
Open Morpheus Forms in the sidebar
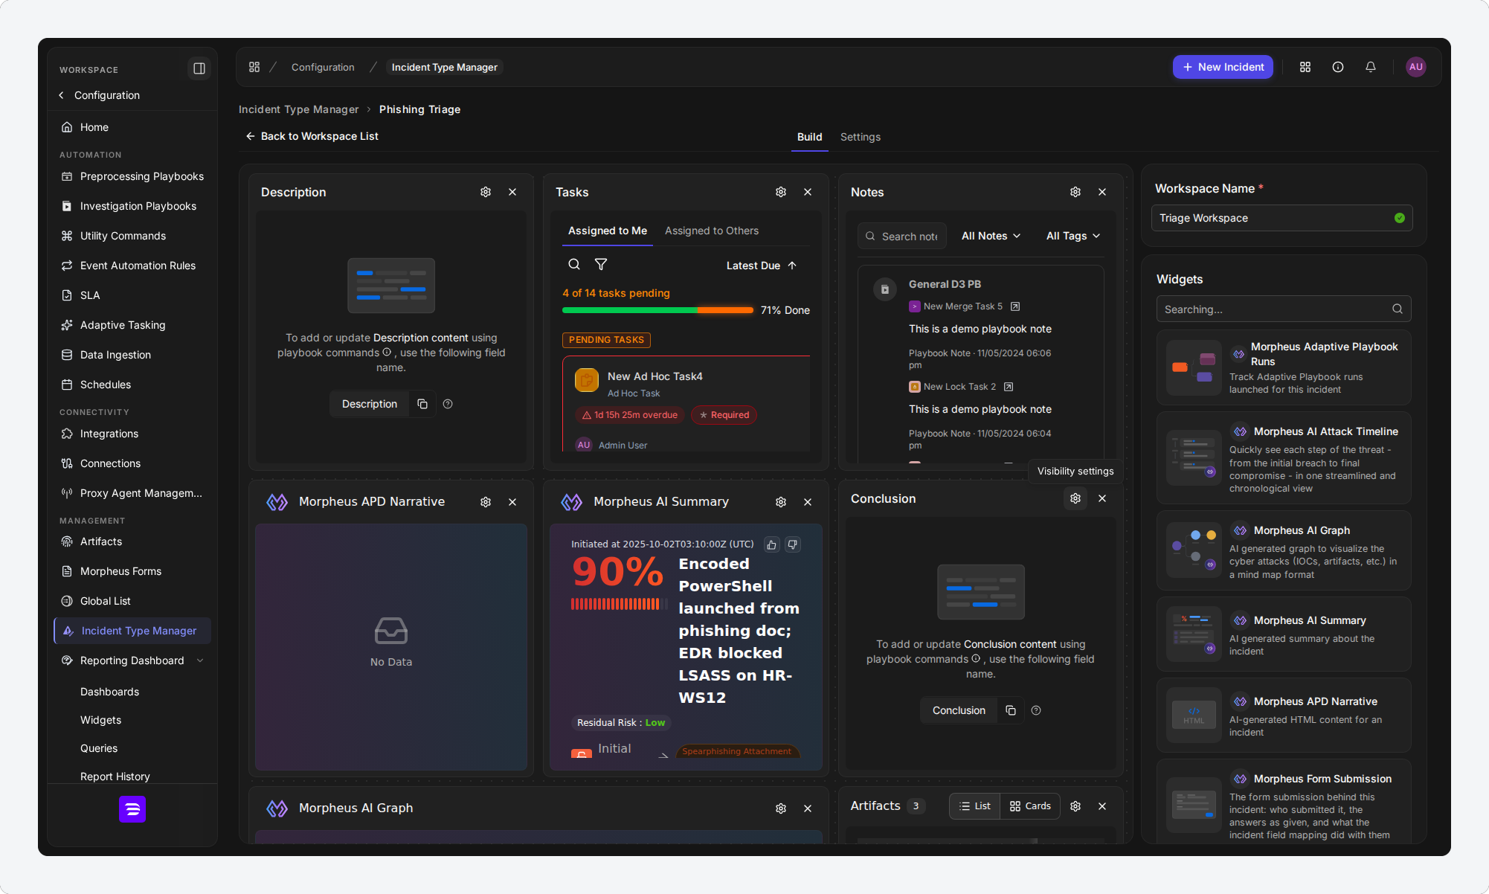tap(120, 571)
